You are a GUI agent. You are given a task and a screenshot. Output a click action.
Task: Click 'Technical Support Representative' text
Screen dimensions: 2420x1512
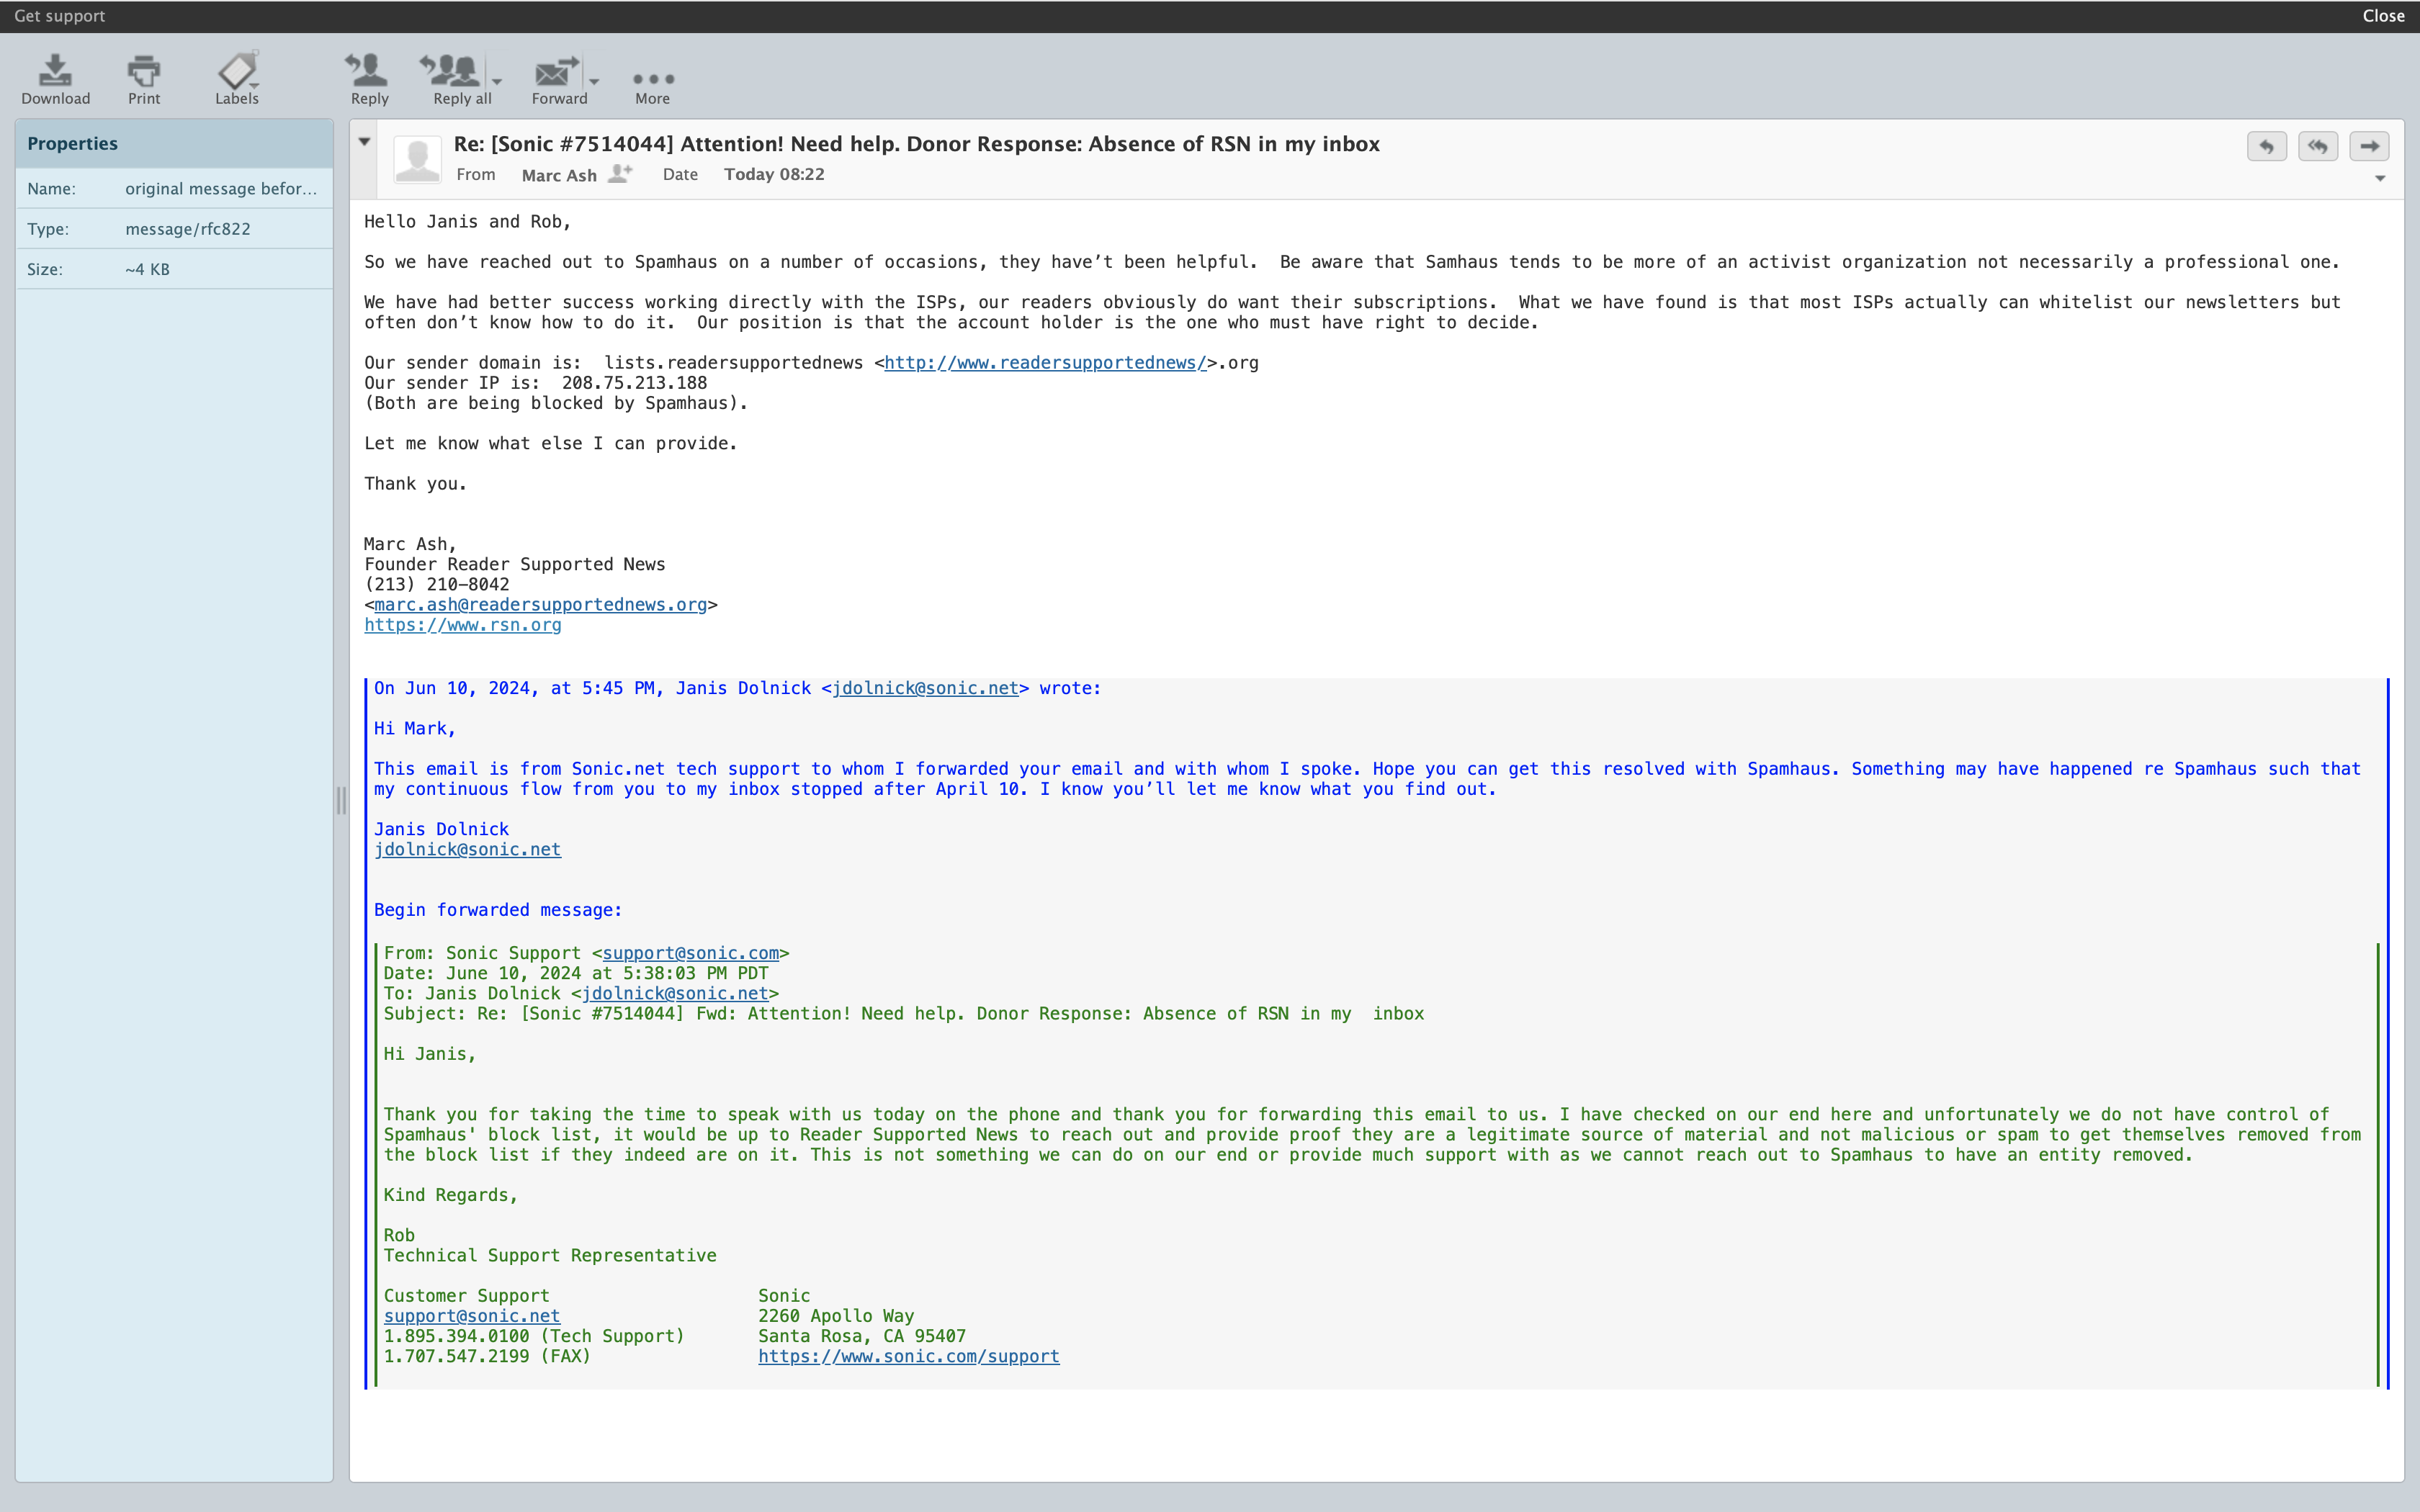550,1255
